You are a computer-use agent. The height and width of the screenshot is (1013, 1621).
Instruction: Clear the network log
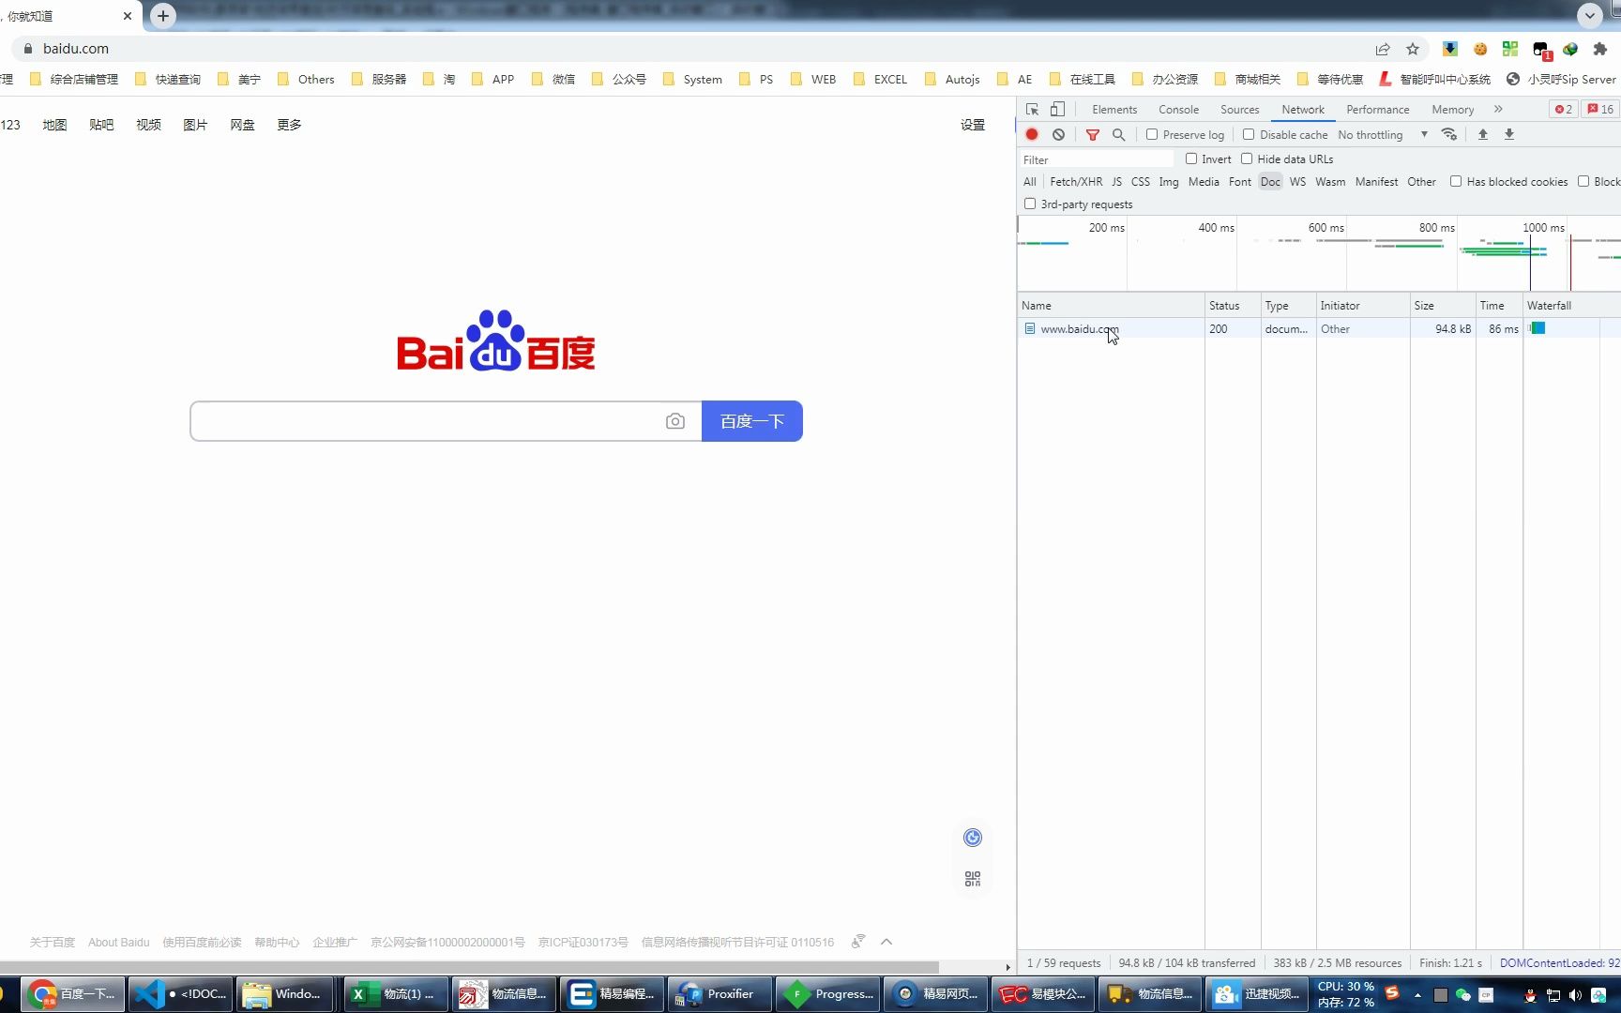[x=1058, y=134]
